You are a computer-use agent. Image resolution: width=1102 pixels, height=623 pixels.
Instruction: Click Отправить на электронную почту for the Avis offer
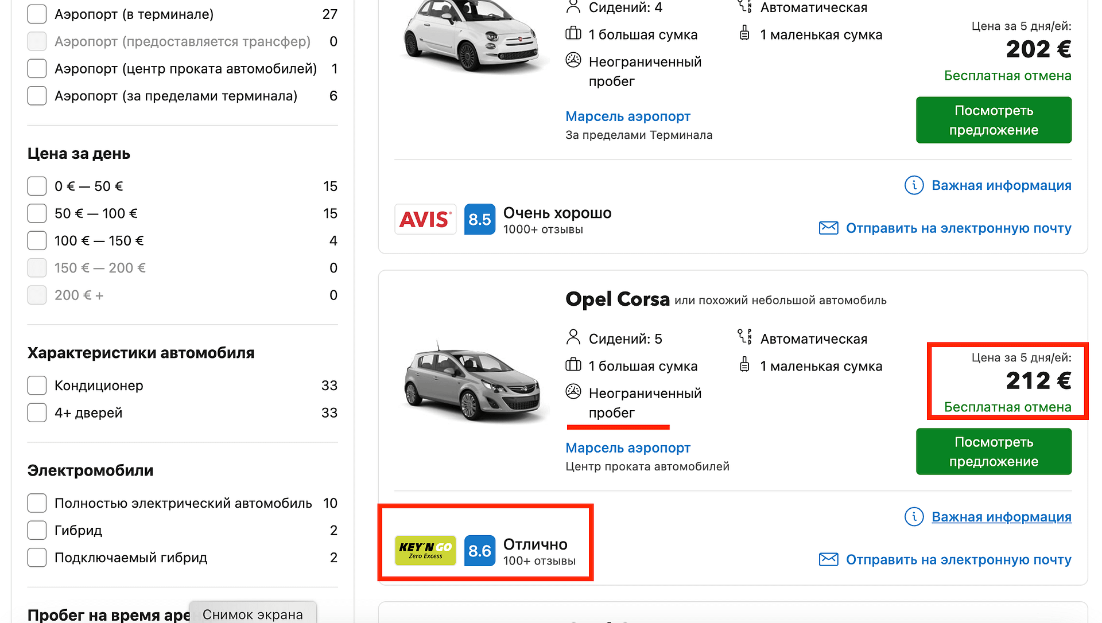[958, 228]
